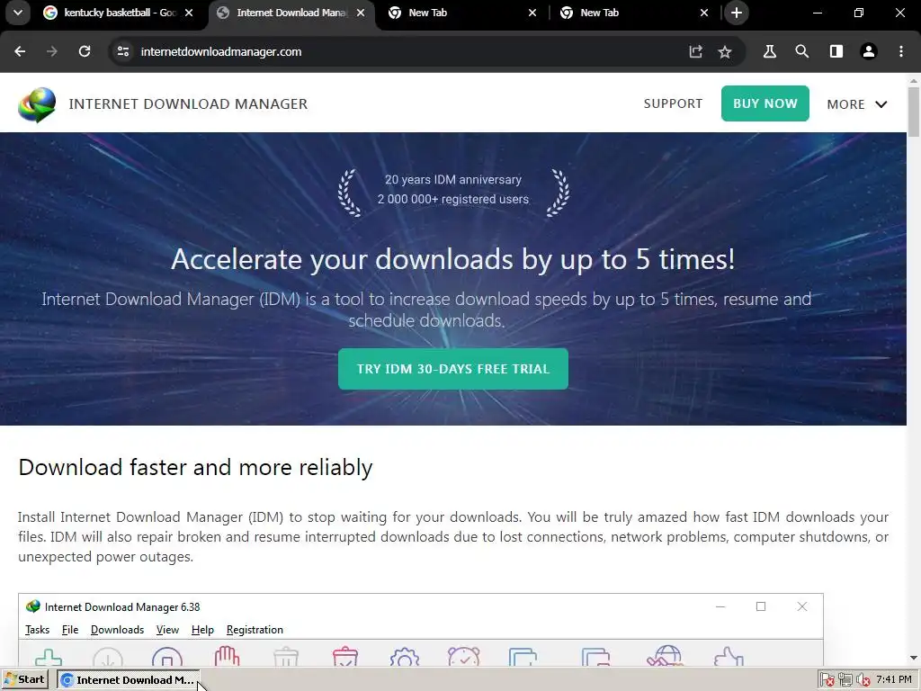921x691 pixels.
Task: Close the first New Tab
Action: pos(532,13)
